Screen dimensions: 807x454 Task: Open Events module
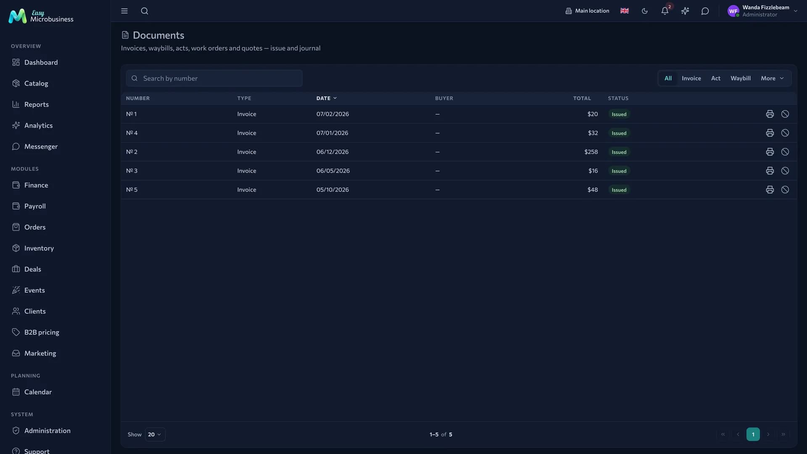pos(55,290)
